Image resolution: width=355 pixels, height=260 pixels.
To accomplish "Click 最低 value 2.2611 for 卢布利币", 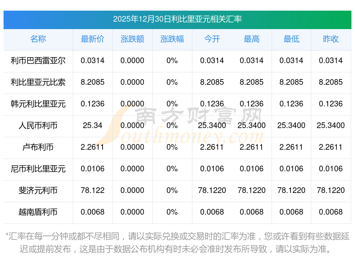I will [291, 147].
